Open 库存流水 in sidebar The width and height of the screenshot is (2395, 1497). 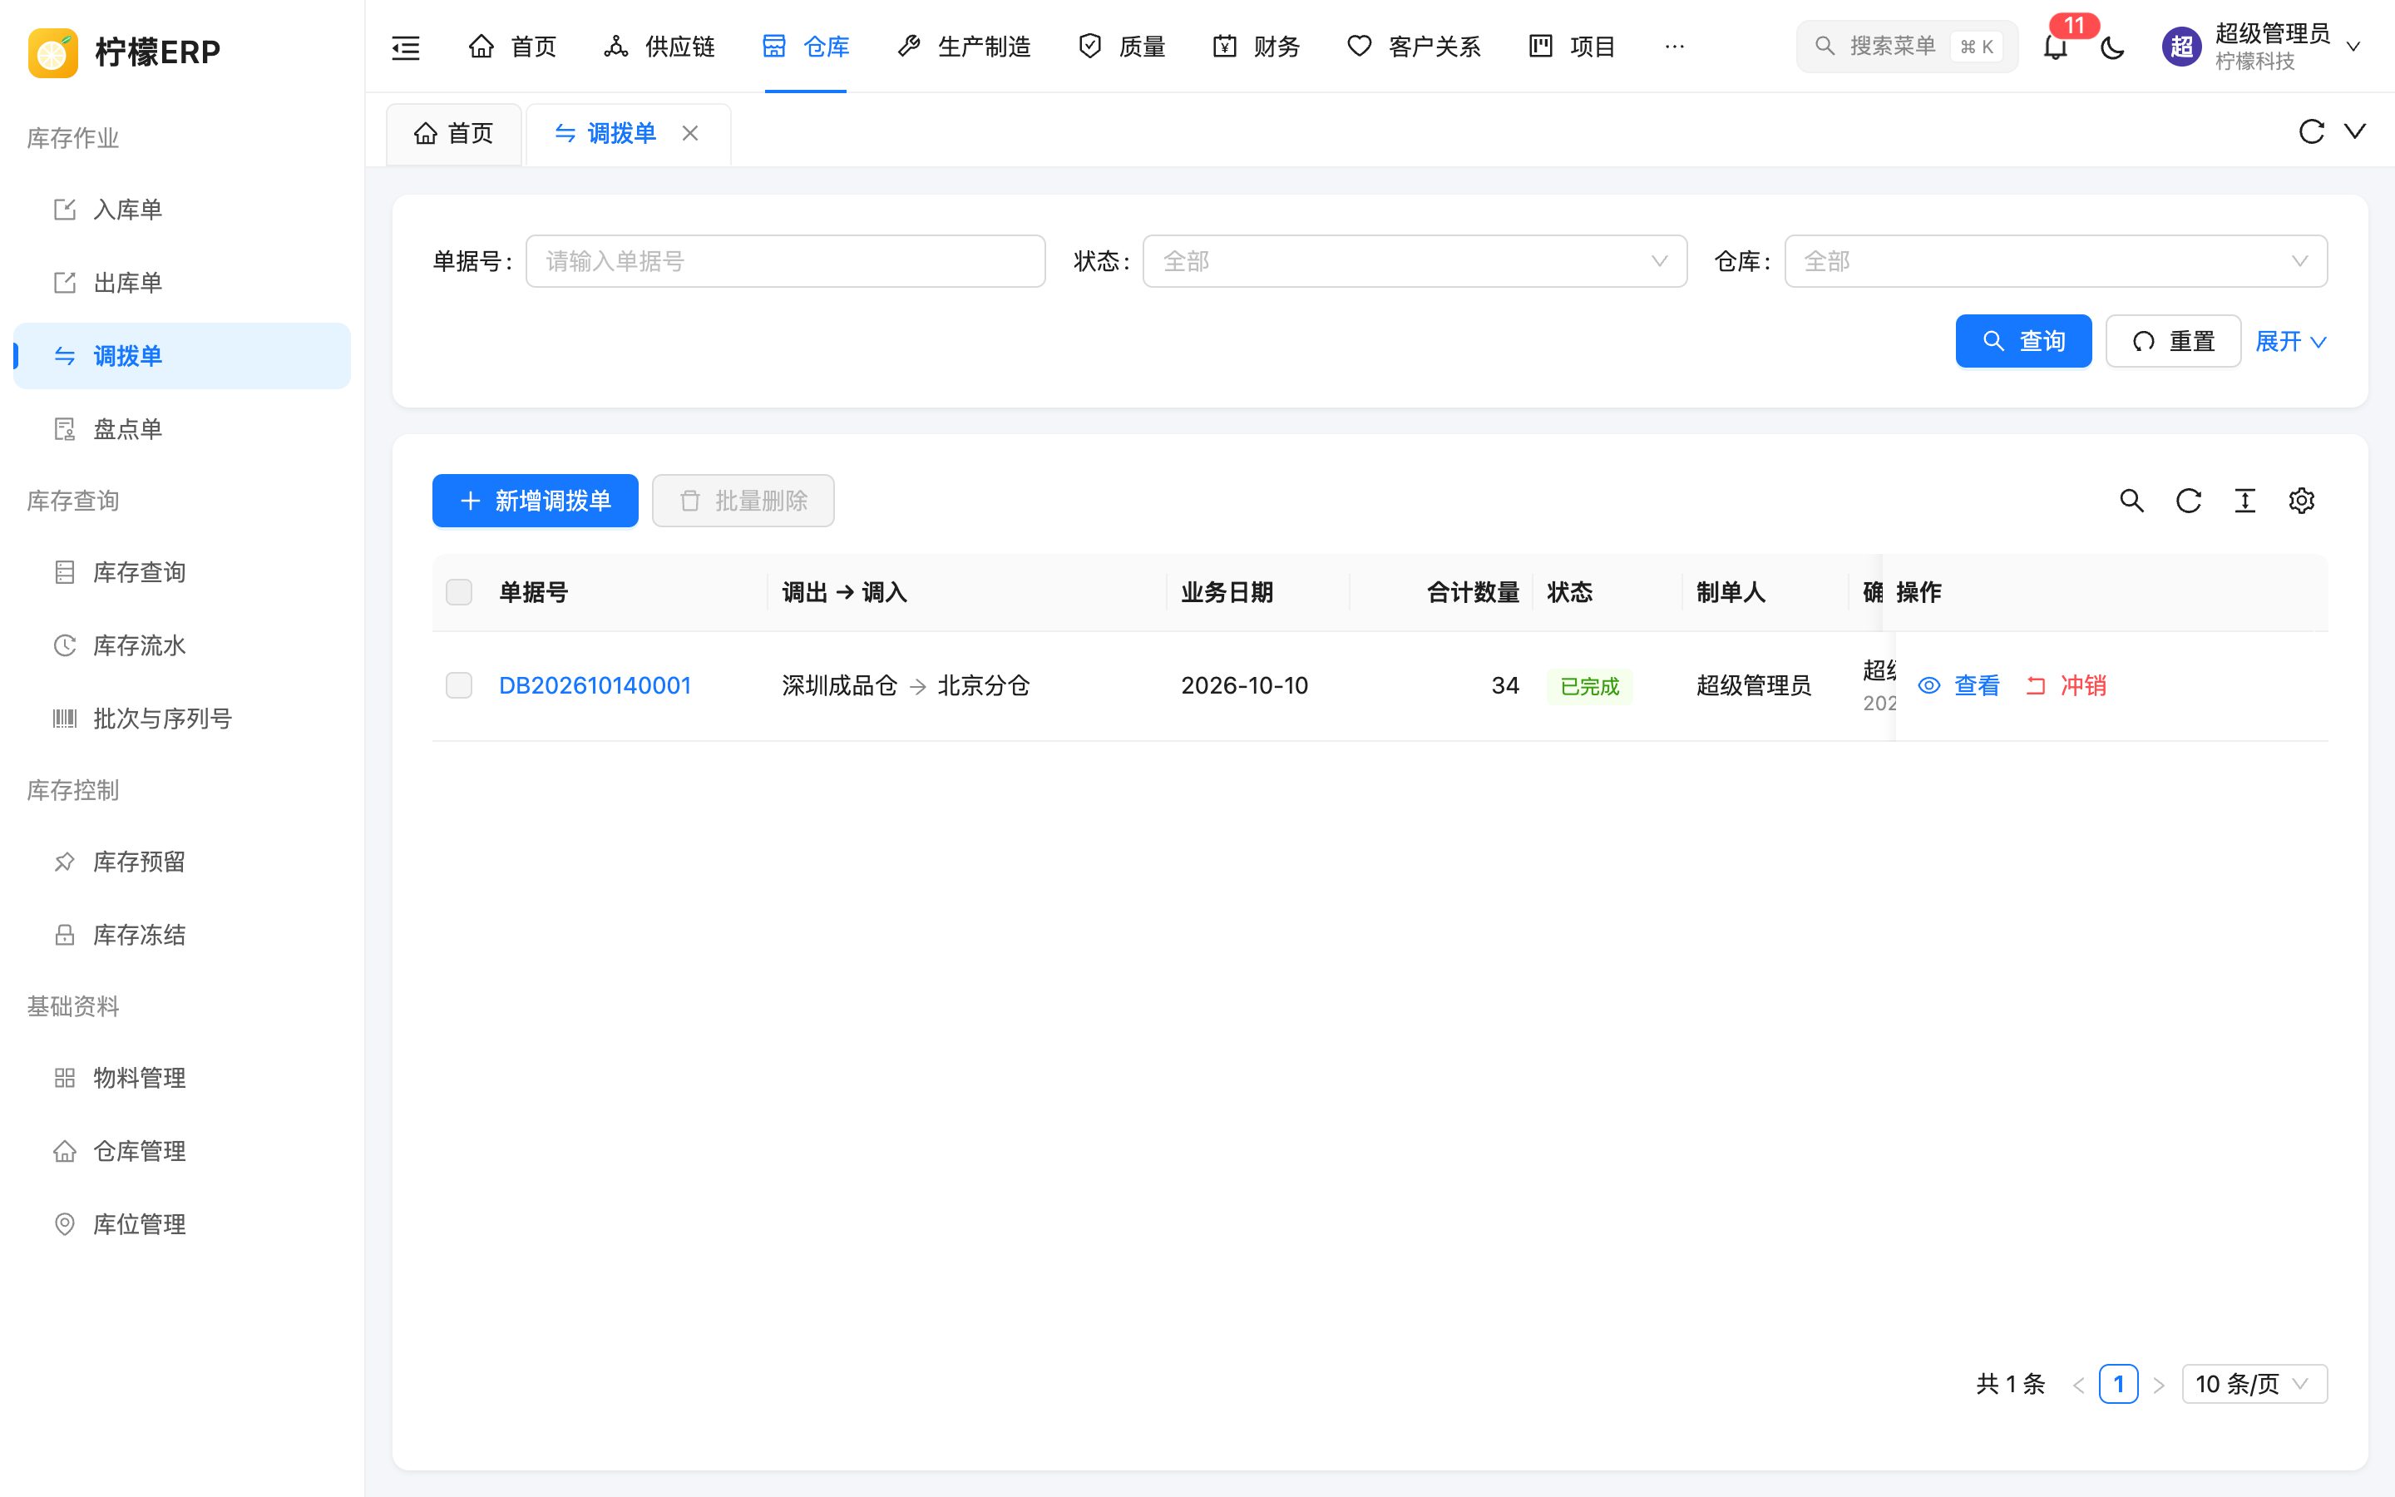click(x=182, y=645)
